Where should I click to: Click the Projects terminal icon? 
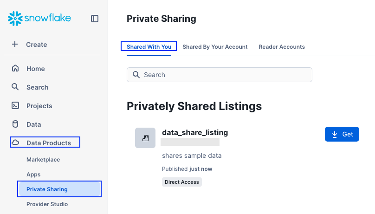(15, 105)
